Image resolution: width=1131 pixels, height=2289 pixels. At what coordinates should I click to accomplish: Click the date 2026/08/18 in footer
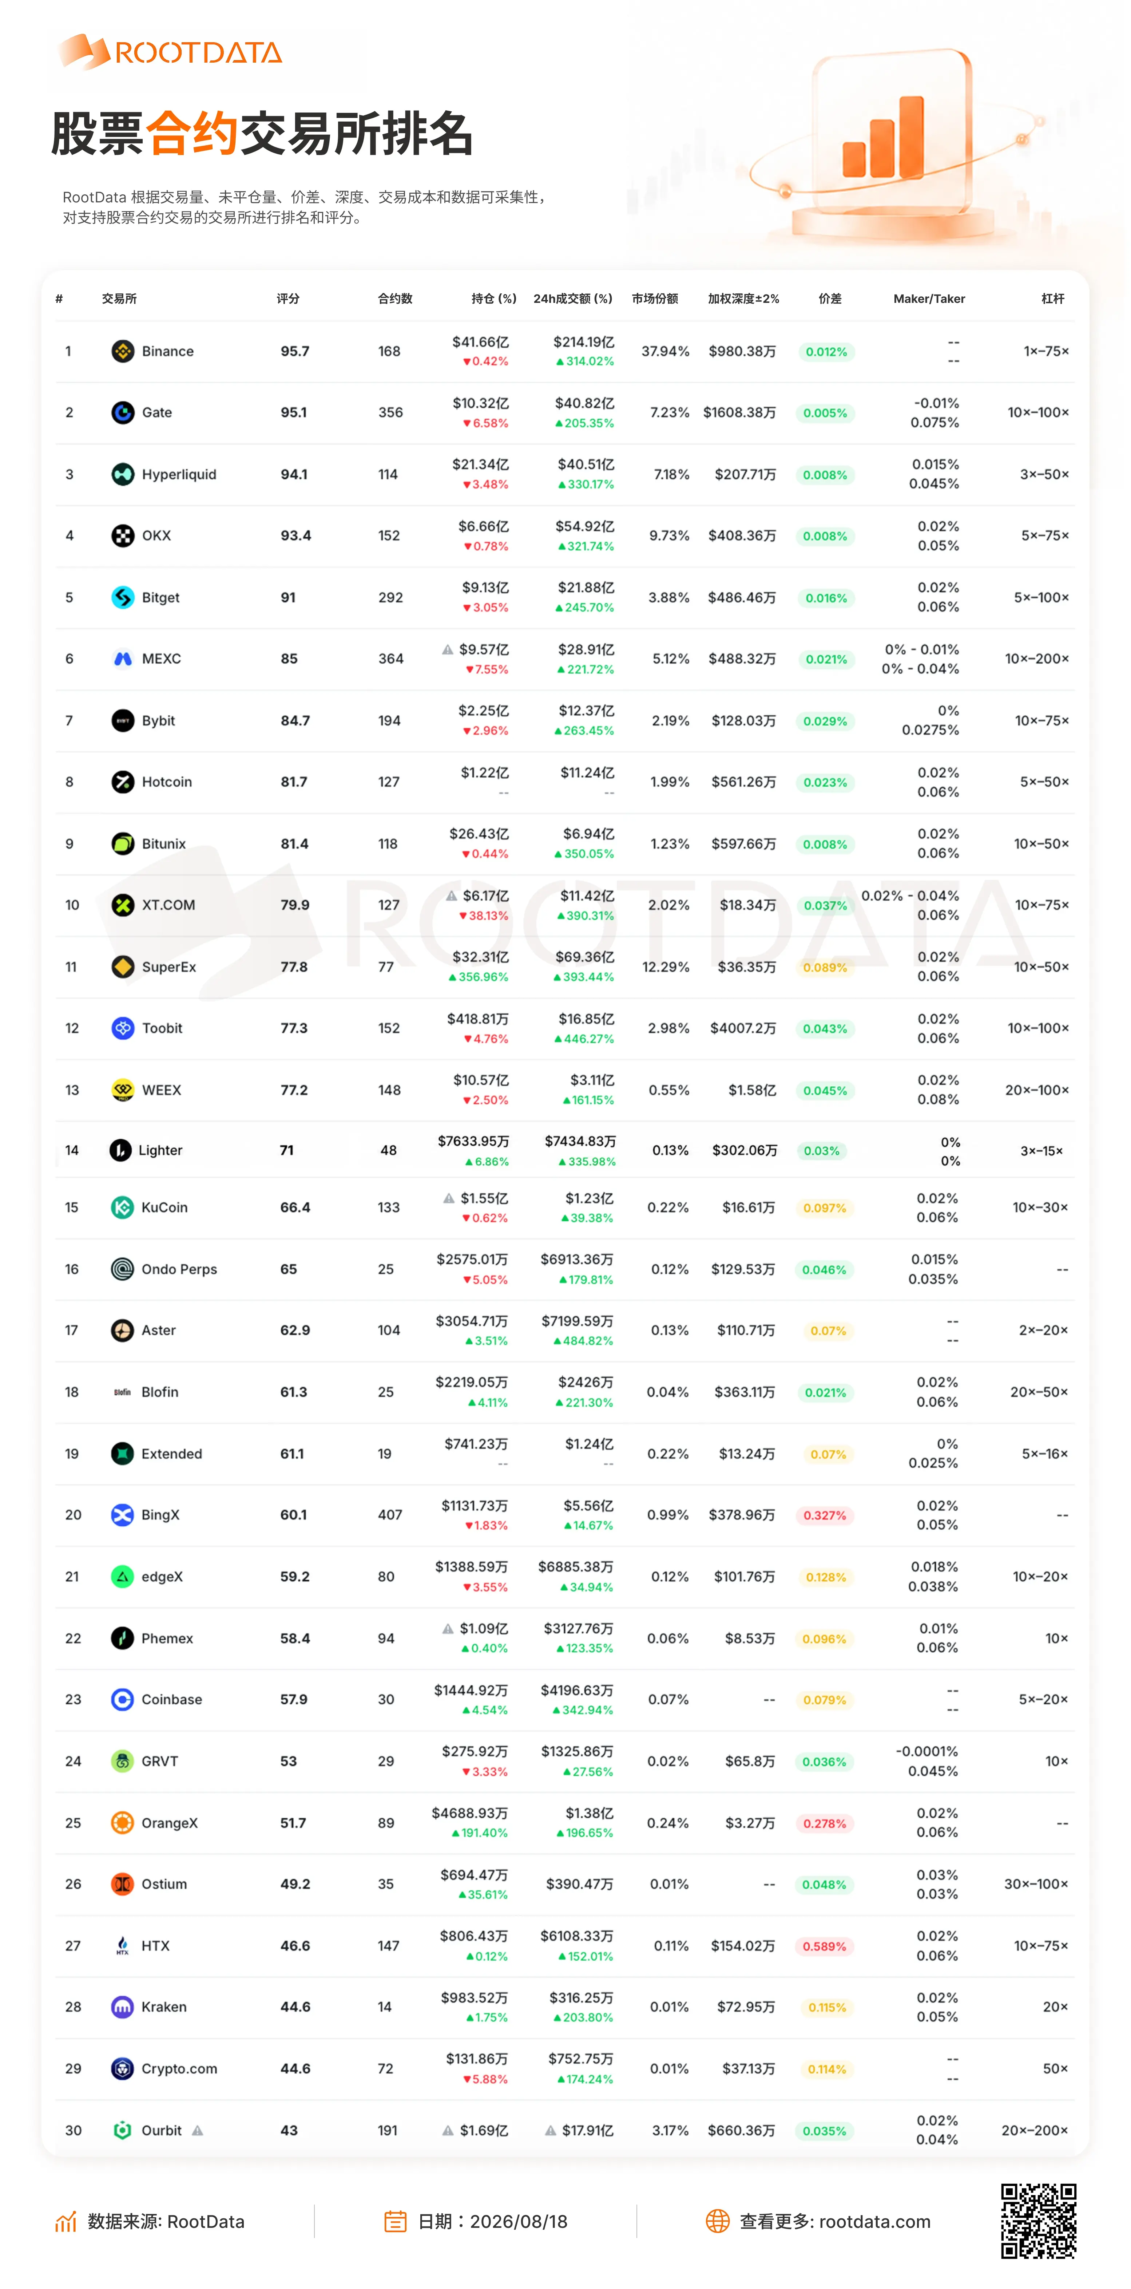(519, 2221)
